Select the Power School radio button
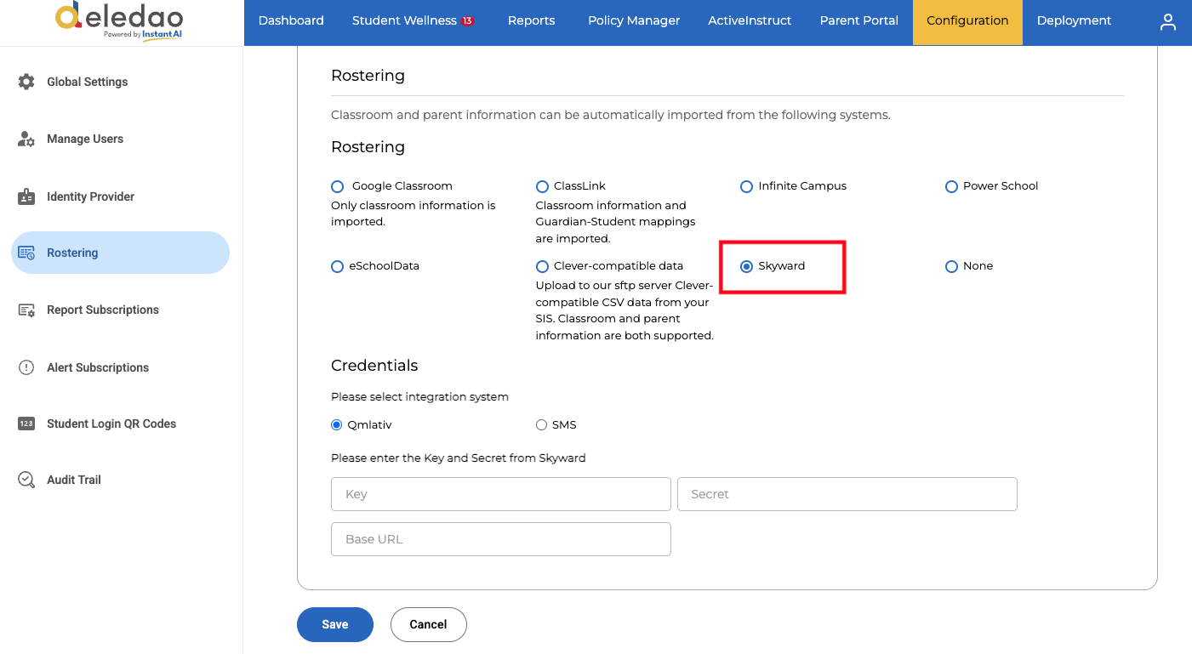Screen dimensions: 1192x654 point(951,186)
